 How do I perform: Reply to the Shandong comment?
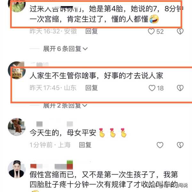pyautogui.click(x=92, y=88)
